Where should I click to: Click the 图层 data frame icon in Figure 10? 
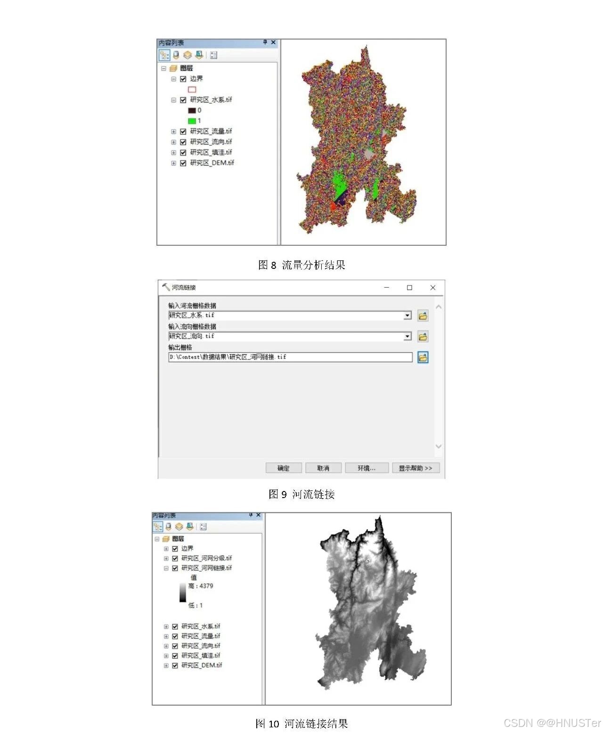pyautogui.click(x=166, y=539)
